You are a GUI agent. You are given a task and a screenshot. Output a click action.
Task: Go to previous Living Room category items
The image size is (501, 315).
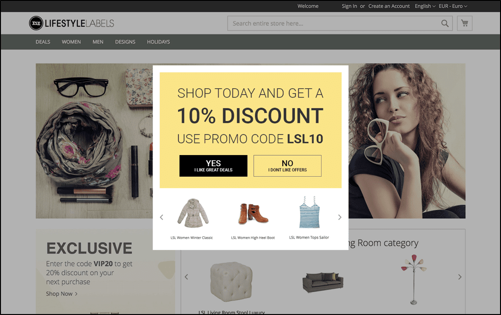(186, 277)
